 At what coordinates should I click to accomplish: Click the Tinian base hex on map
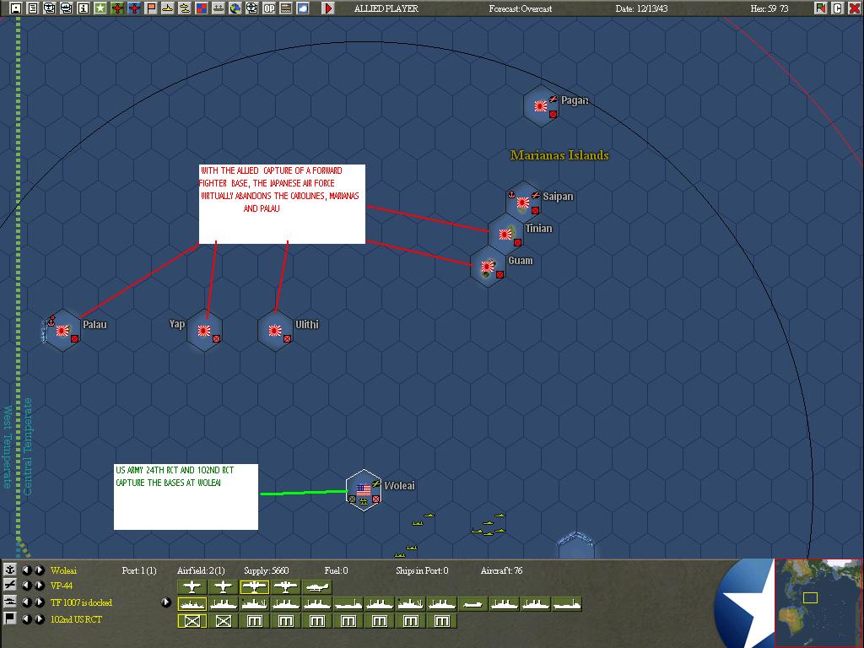(505, 235)
